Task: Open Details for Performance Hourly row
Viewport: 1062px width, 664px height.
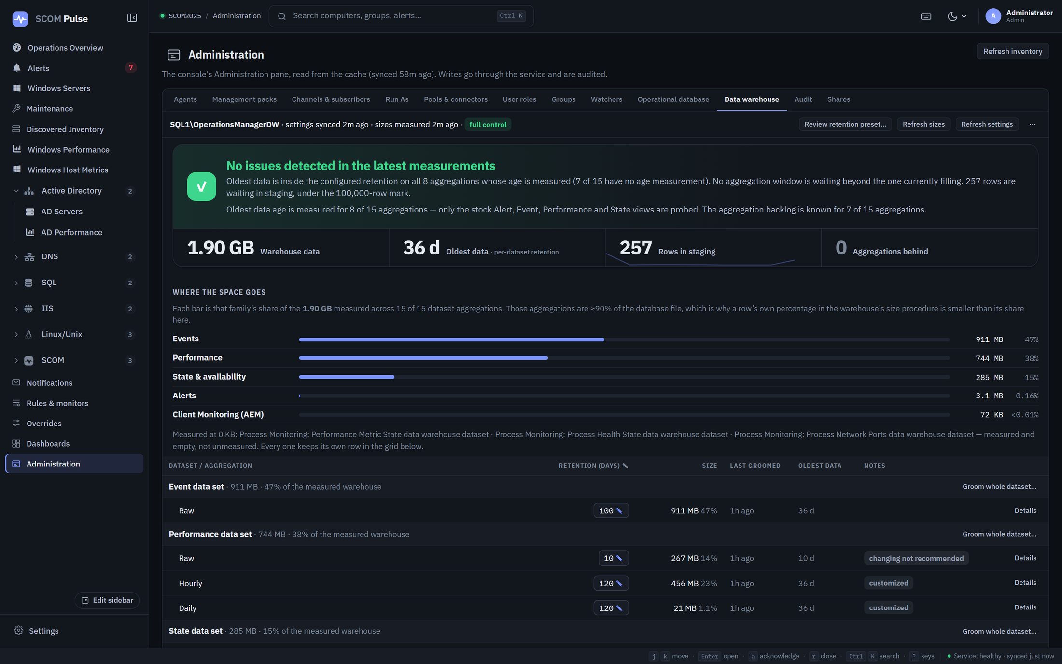Action: [x=1025, y=583]
